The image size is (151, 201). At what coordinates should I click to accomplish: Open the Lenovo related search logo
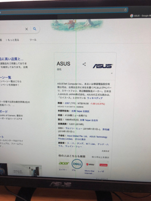point(103,165)
